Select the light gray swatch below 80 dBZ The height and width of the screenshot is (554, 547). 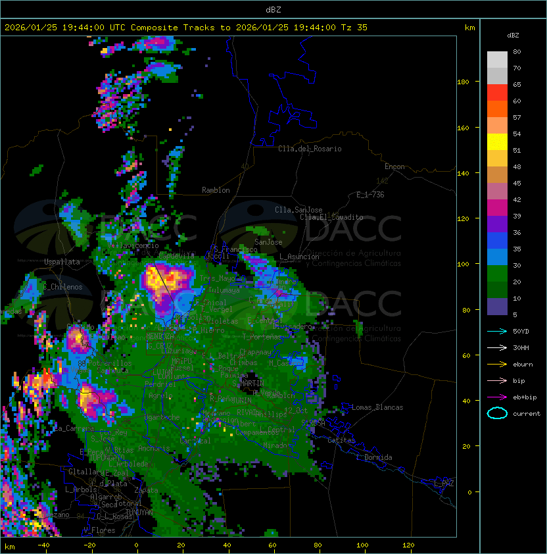(x=497, y=59)
